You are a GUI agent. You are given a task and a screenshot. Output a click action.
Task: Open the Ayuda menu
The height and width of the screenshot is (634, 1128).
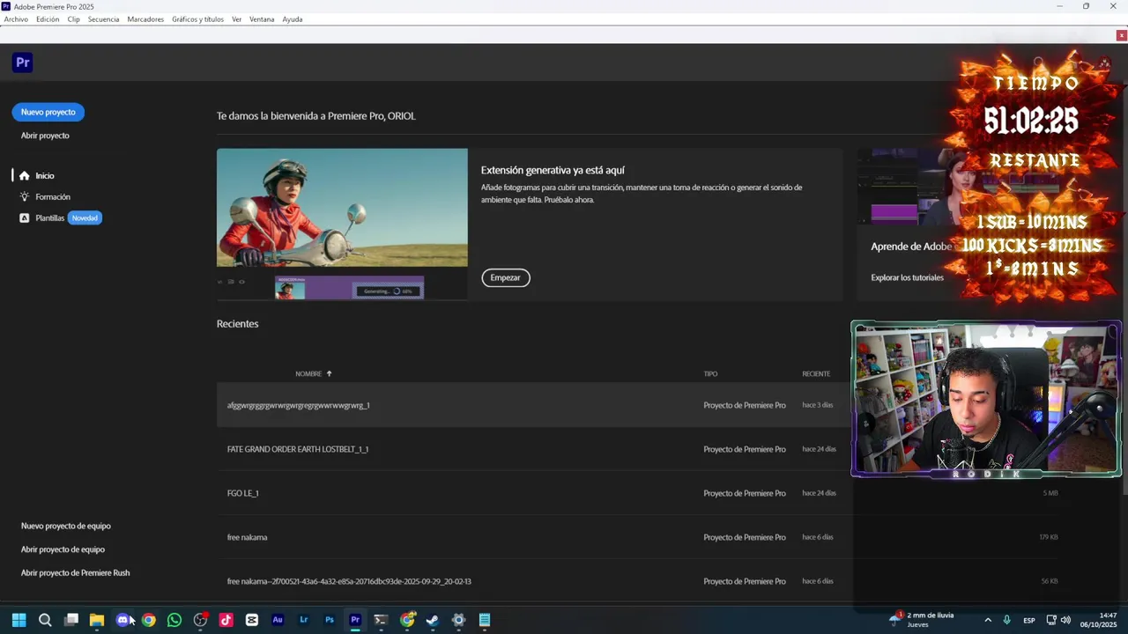[293, 19]
